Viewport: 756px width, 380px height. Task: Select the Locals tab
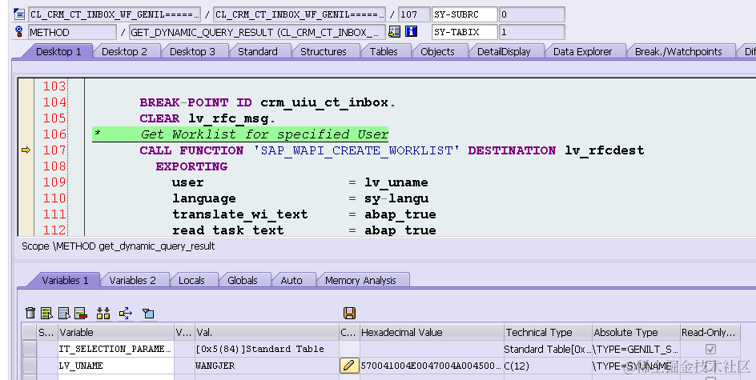(x=191, y=280)
